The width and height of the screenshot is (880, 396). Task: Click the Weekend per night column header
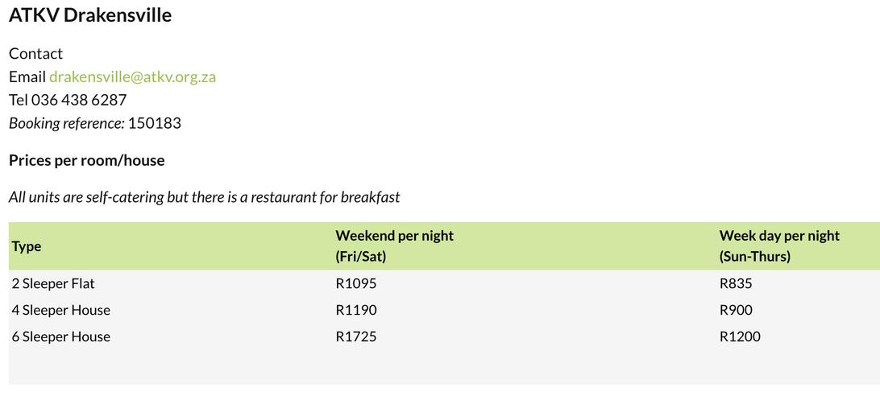pyautogui.click(x=395, y=245)
